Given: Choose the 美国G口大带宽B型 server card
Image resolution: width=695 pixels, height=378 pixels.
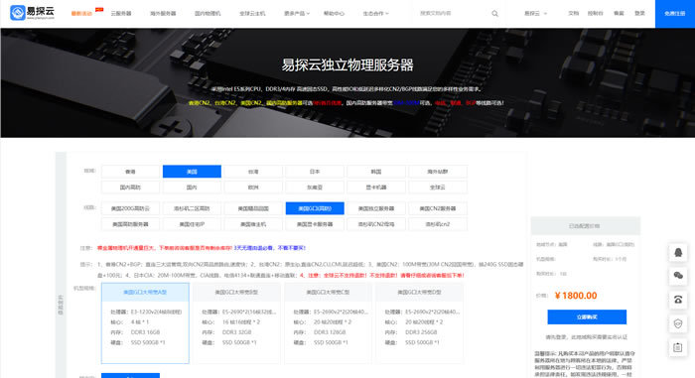Looking at the screenshot, I should [236, 323].
